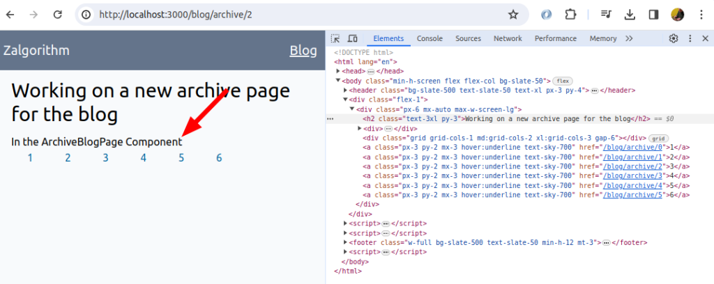Go to archive page 1 link

[x=30, y=158]
